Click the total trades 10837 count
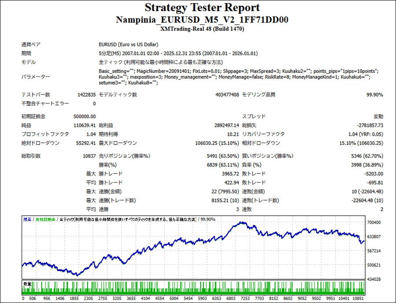This screenshot has height=303, width=396. (88, 156)
